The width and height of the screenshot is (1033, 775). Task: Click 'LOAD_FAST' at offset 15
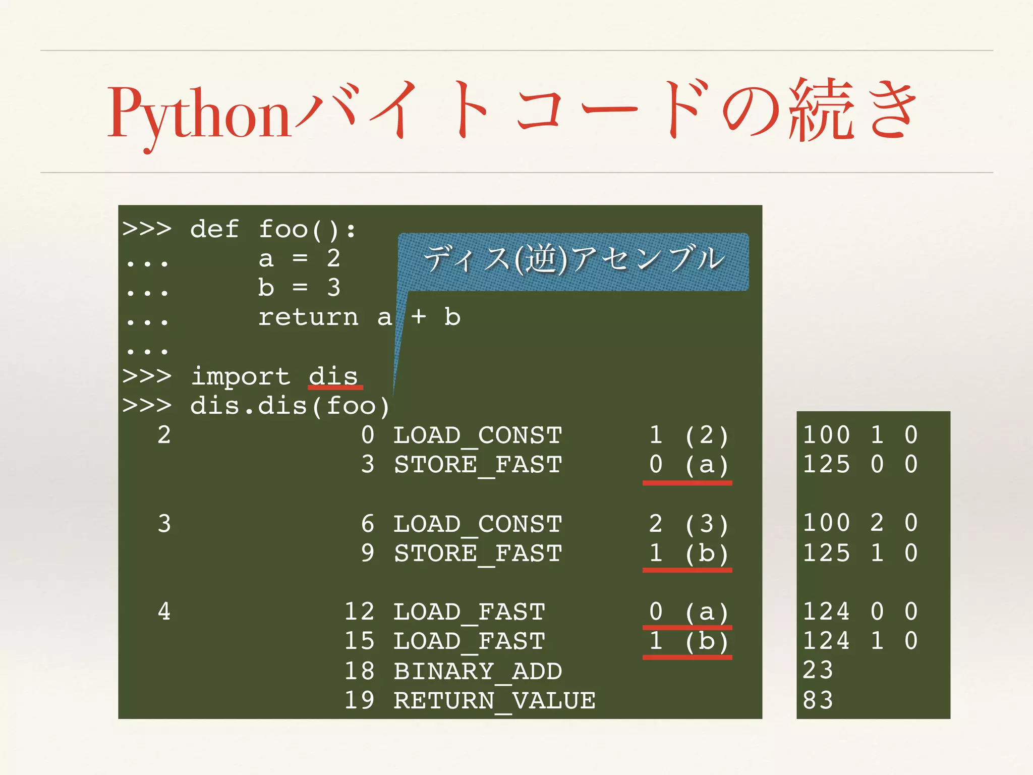tap(469, 641)
